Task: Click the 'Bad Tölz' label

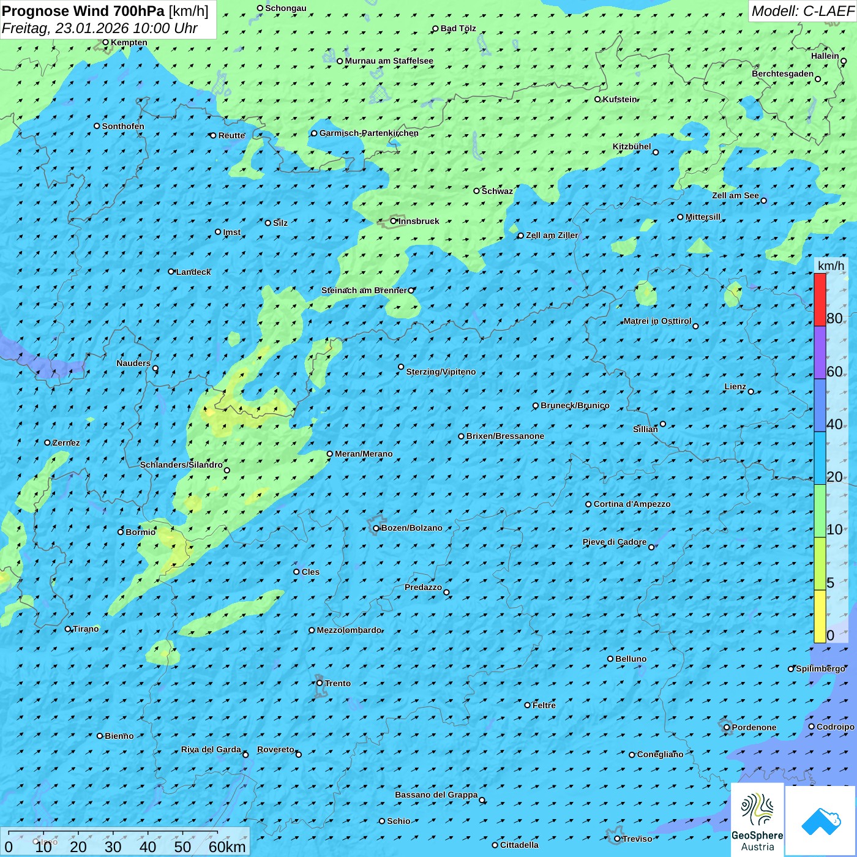Action: pos(458,28)
